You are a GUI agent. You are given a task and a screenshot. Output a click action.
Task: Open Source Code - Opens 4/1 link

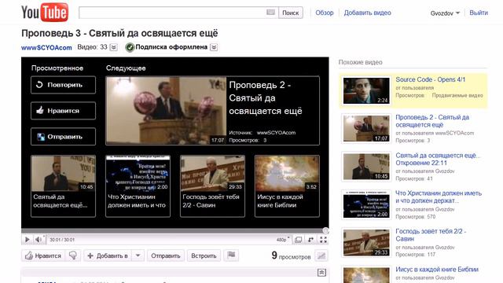point(430,79)
